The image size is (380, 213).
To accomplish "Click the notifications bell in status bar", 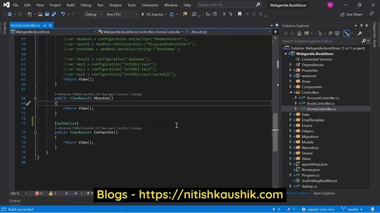I will coord(372,209).
